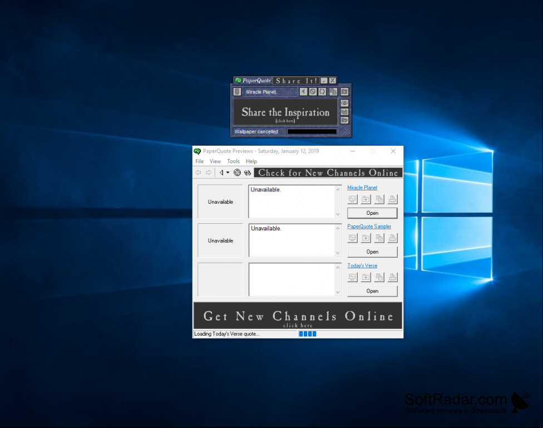This screenshot has width=543, height=428.
Task: Click the refresh arrows icon in the Previews toolbar
Action: [x=247, y=173]
